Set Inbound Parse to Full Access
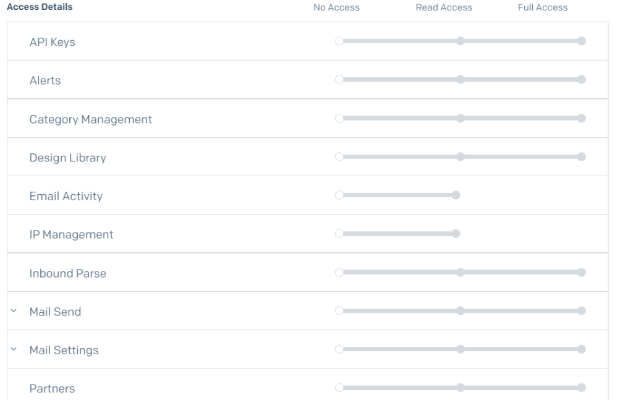The image size is (633, 400). pyautogui.click(x=581, y=272)
